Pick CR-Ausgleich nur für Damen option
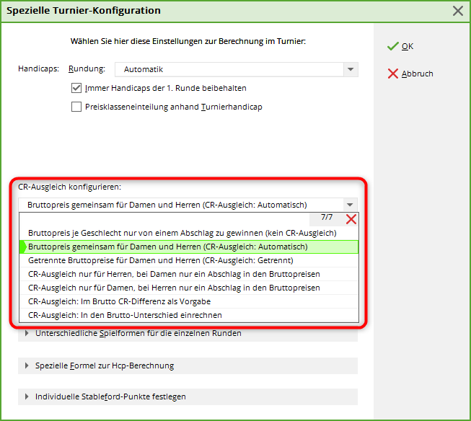 189,288
